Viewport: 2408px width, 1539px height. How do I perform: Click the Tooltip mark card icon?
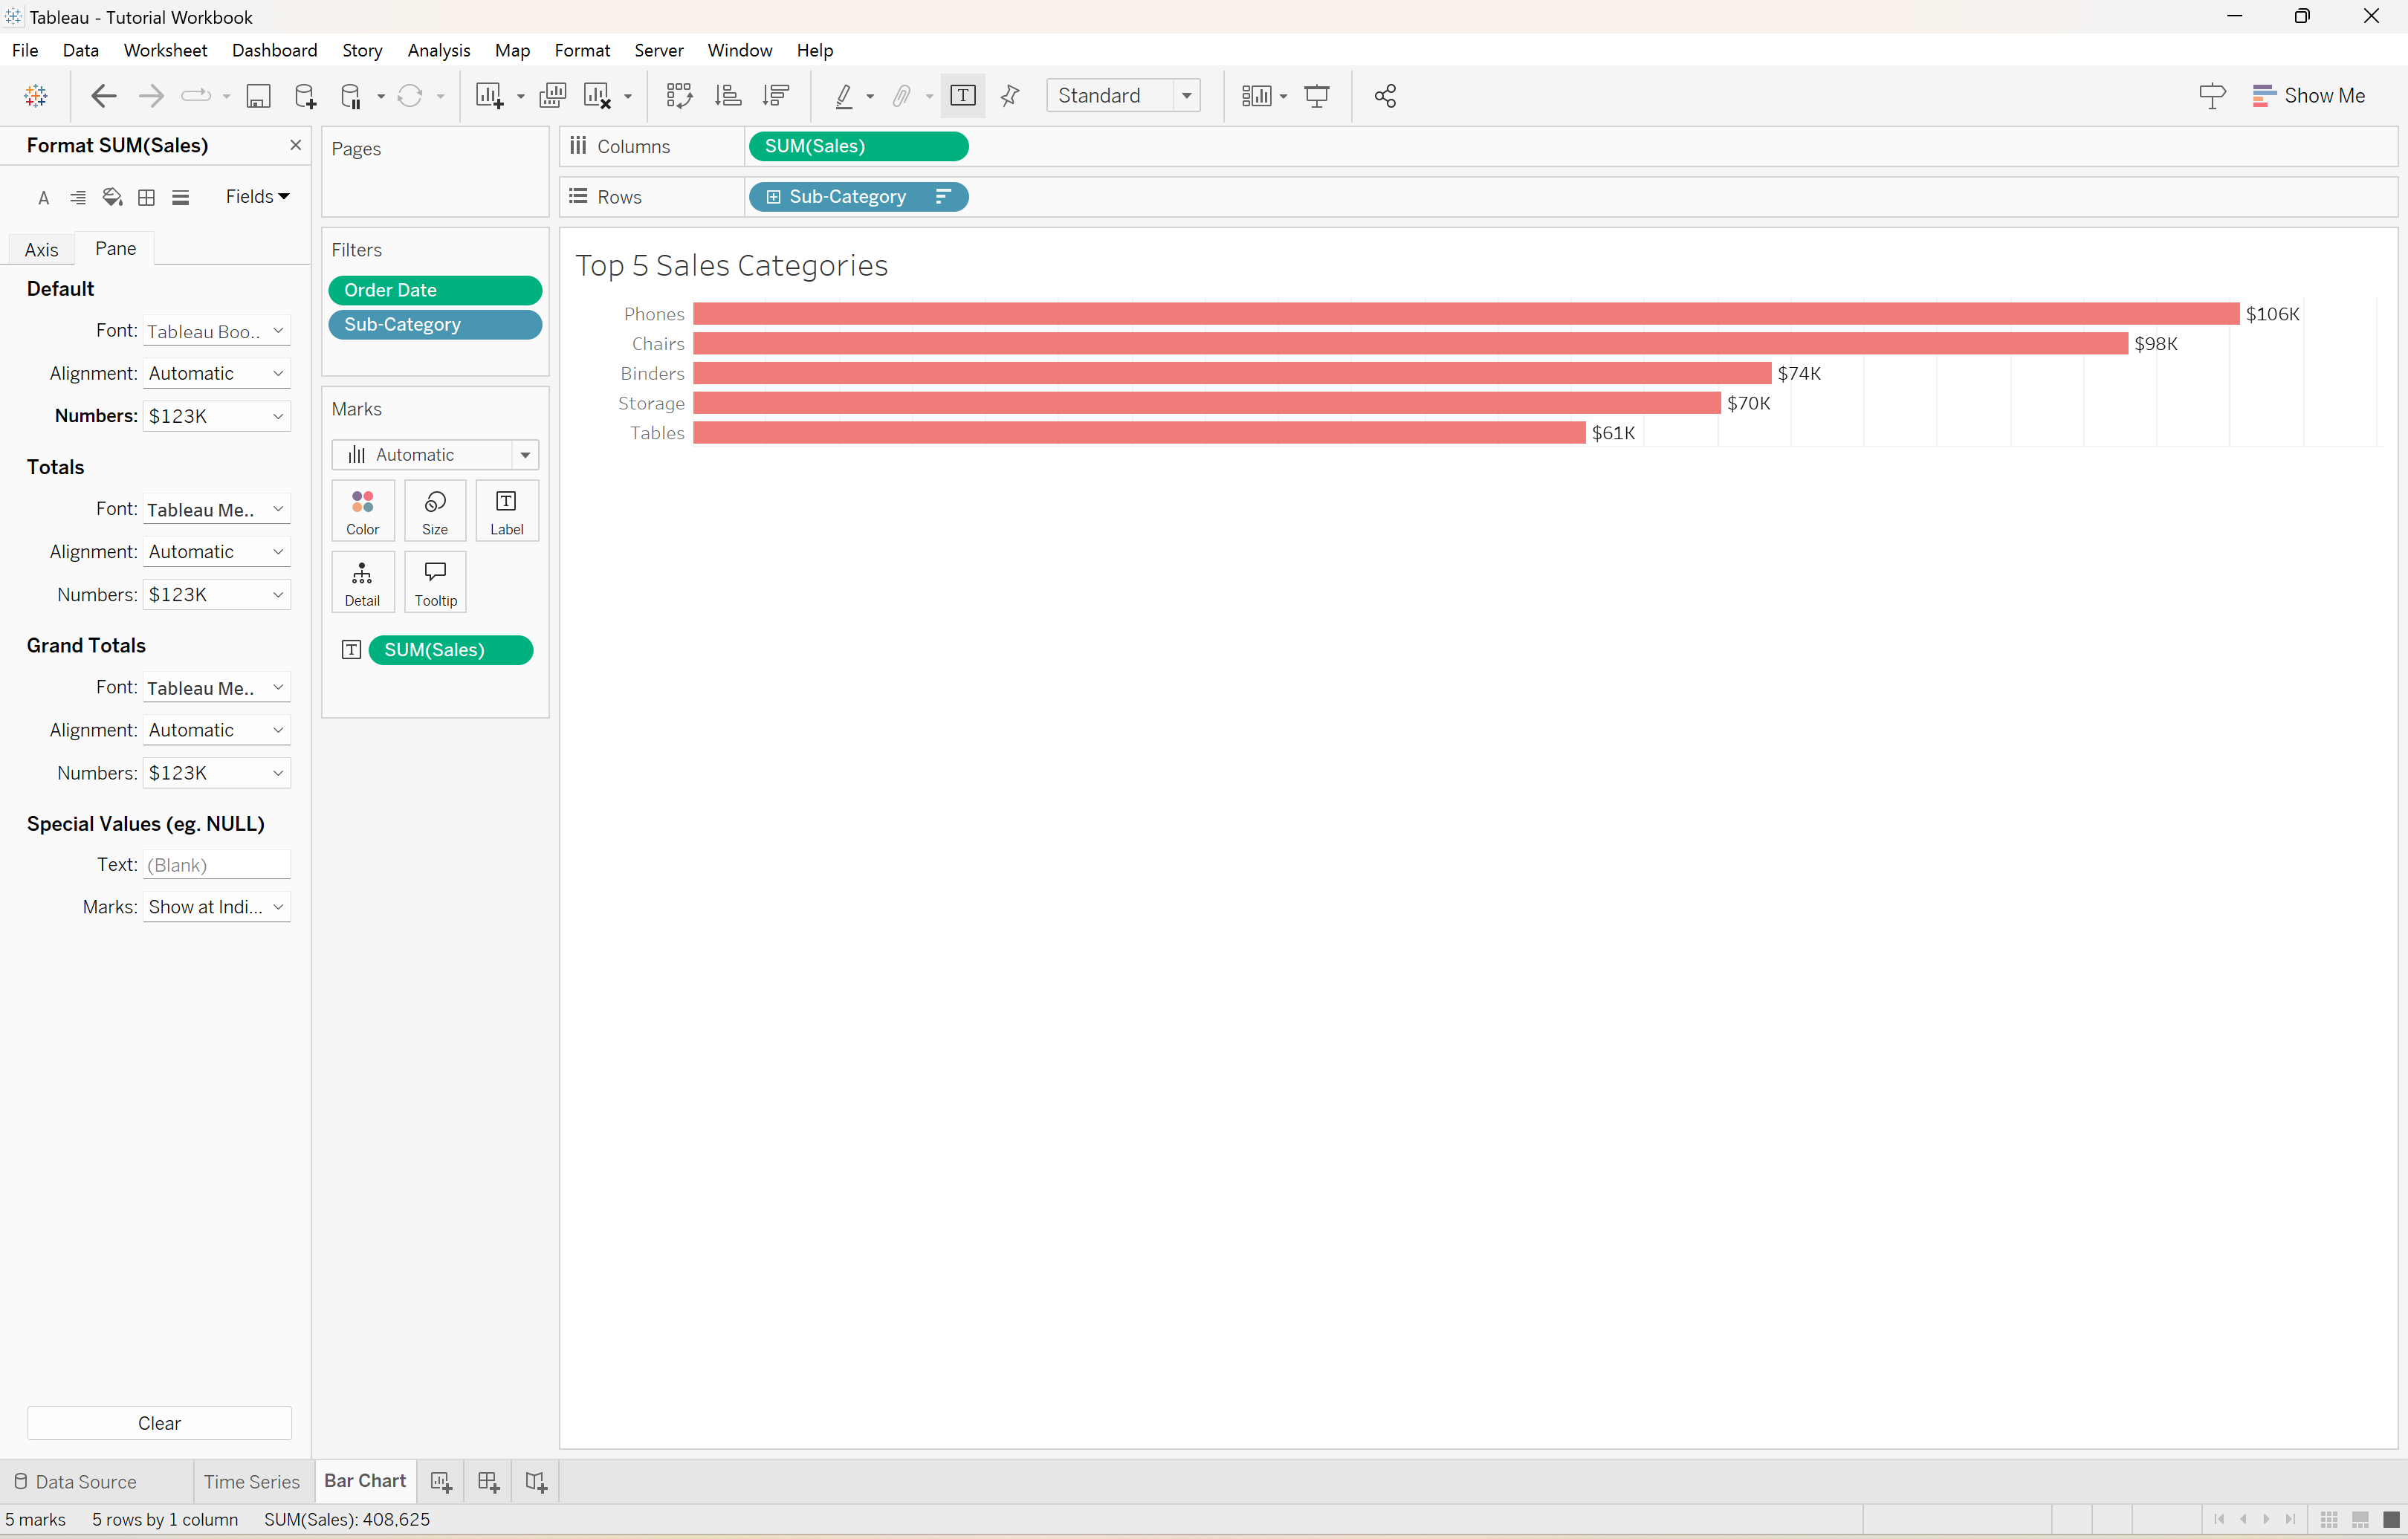point(433,581)
